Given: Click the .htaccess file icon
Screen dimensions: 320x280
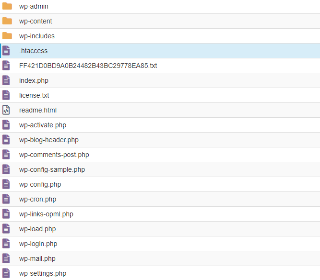Looking at the screenshot, I should [6, 51].
